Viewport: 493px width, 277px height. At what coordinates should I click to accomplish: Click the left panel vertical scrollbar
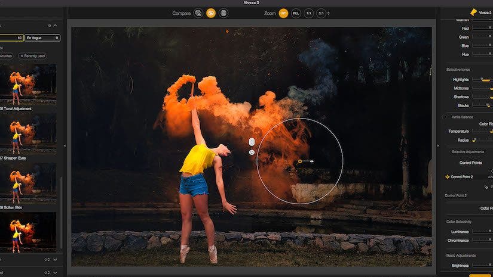click(61, 213)
